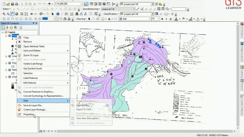This screenshot has width=244, height=137.
Task: Zoom to Full Extent globe
Action: coord(16,14)
